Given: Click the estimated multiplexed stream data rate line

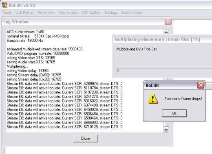Looking at the screenshot, I should (x=44, y=49).
